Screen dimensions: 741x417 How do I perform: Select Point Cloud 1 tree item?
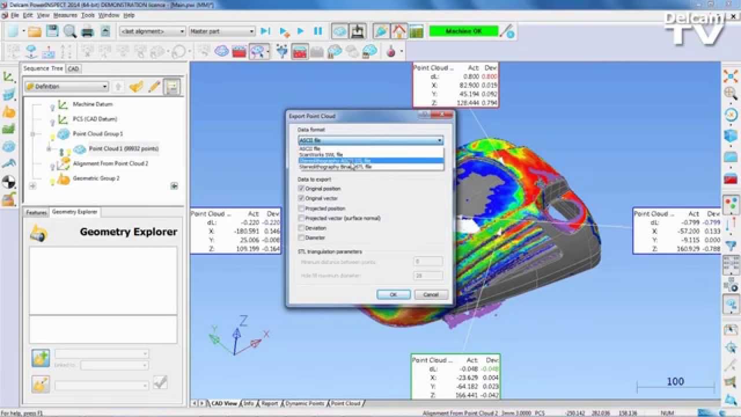tap(123, 149)
